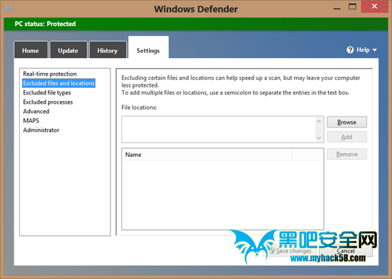Click inside the File locations text box

tap(219, 130)
